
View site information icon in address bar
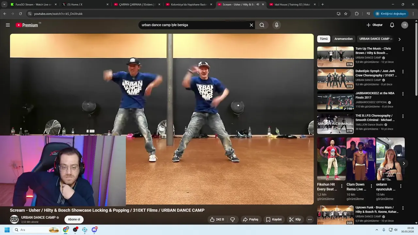[x=30, y=14]
